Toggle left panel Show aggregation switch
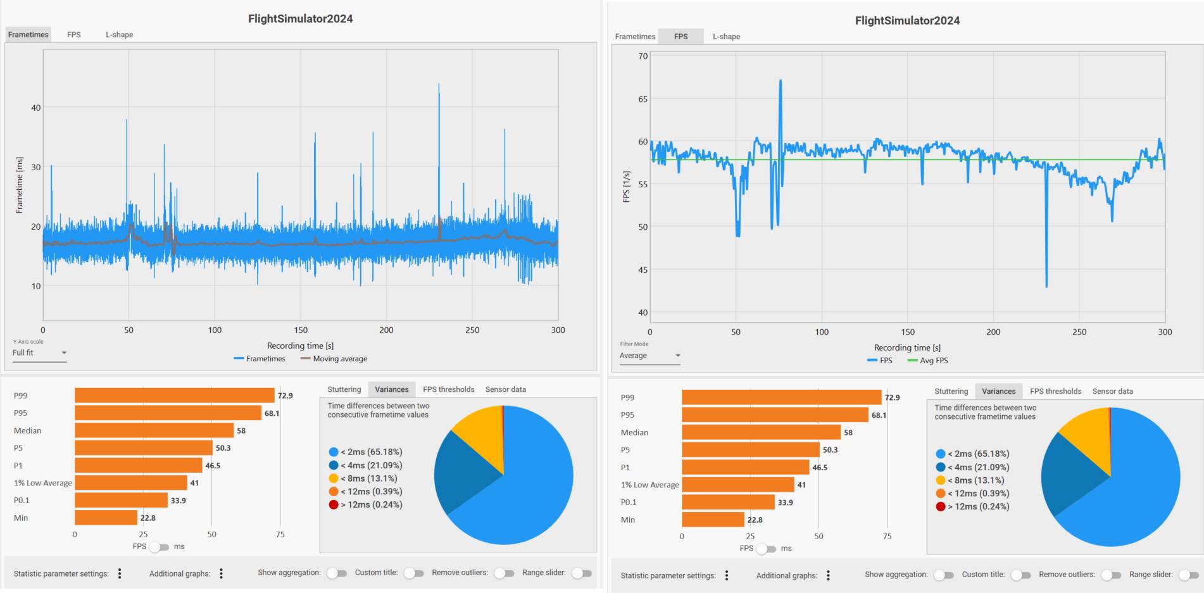Image resolution: width=1204 pixels, height=593 pixels. pos(337,573)
